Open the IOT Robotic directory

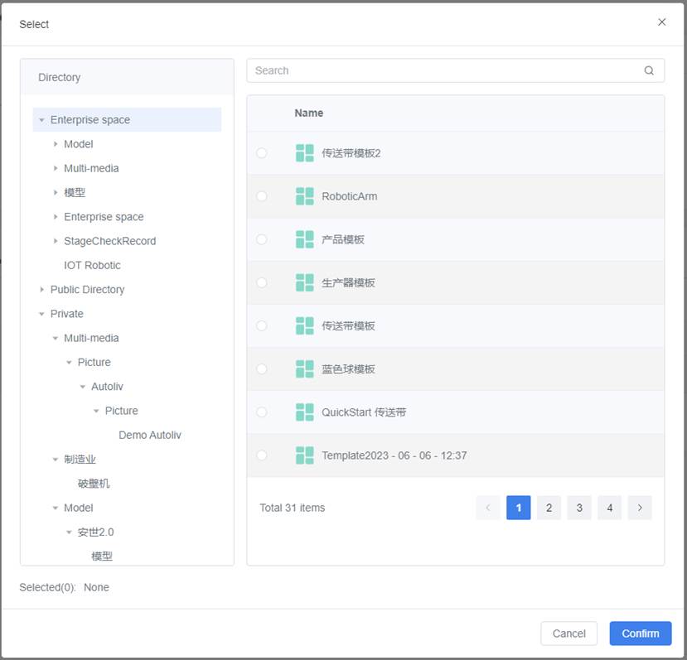[92, 265]
